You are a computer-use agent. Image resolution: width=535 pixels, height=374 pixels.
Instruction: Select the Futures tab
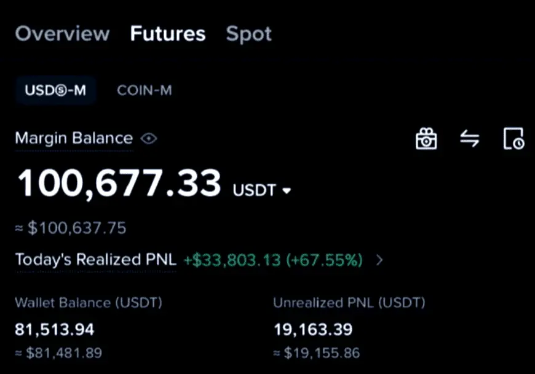[168, 34]
